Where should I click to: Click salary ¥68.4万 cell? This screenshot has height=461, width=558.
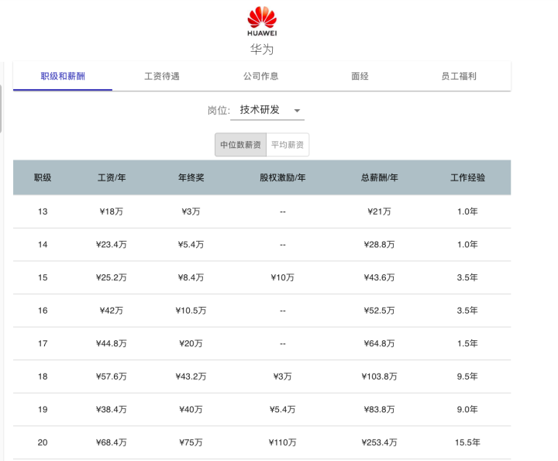[x=112, y=442]
